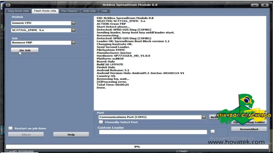
Task: Click the 0% progress bar
Action: [137, 147]
